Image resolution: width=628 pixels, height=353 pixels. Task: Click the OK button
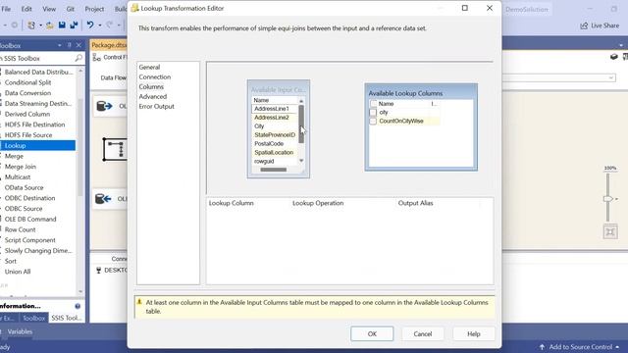point(372,333)
